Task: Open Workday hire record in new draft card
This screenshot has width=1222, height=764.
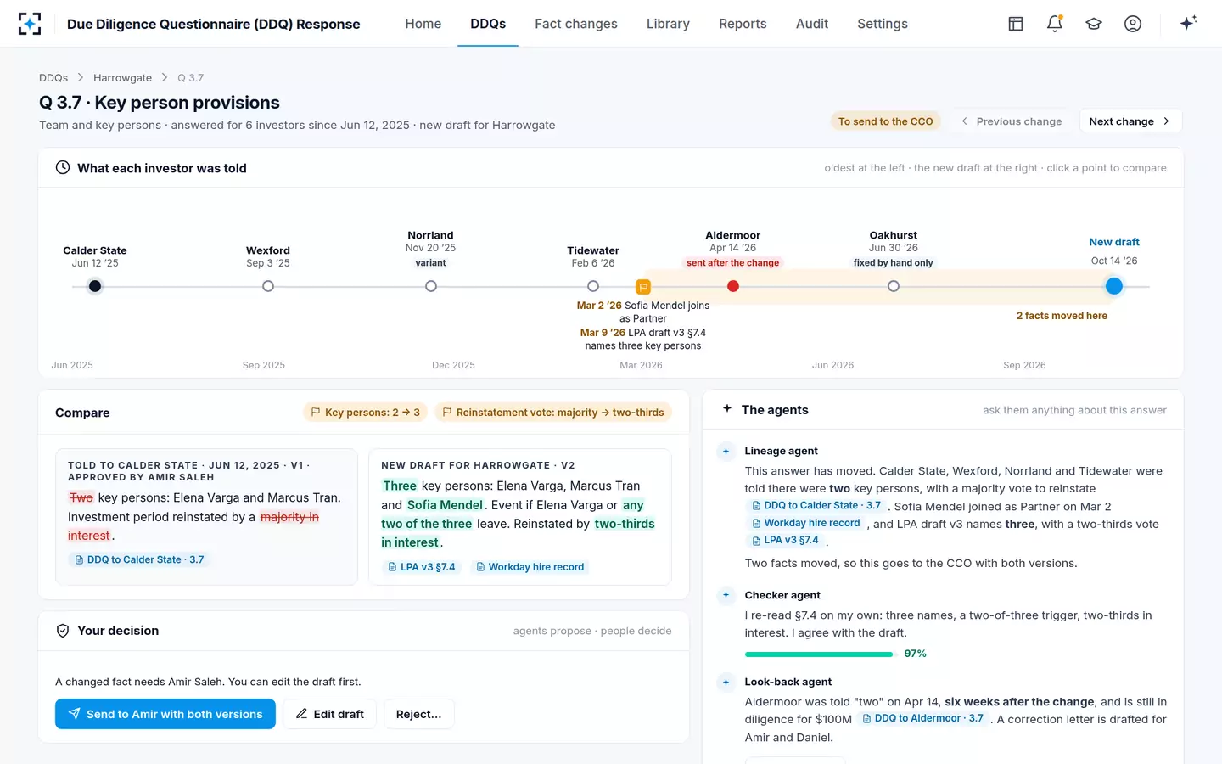Action: click(530, 567)
